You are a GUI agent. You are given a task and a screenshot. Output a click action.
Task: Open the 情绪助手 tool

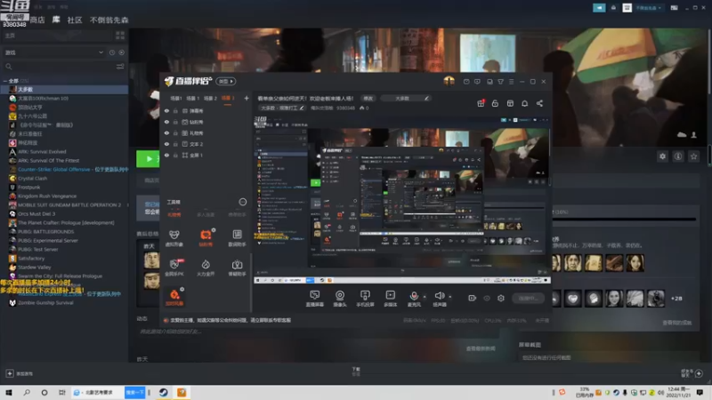click(x=237, y=268)
